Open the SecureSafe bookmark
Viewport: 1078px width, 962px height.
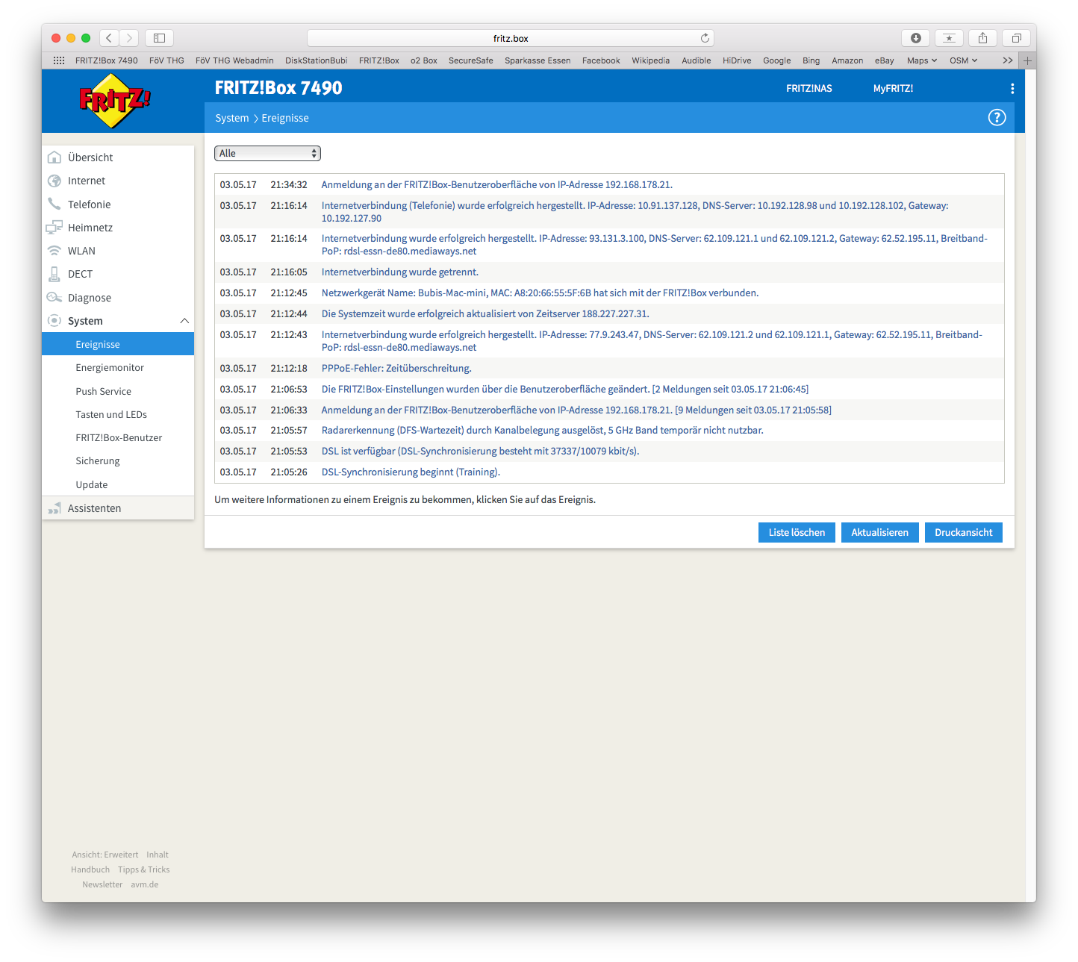click(471, 60)
